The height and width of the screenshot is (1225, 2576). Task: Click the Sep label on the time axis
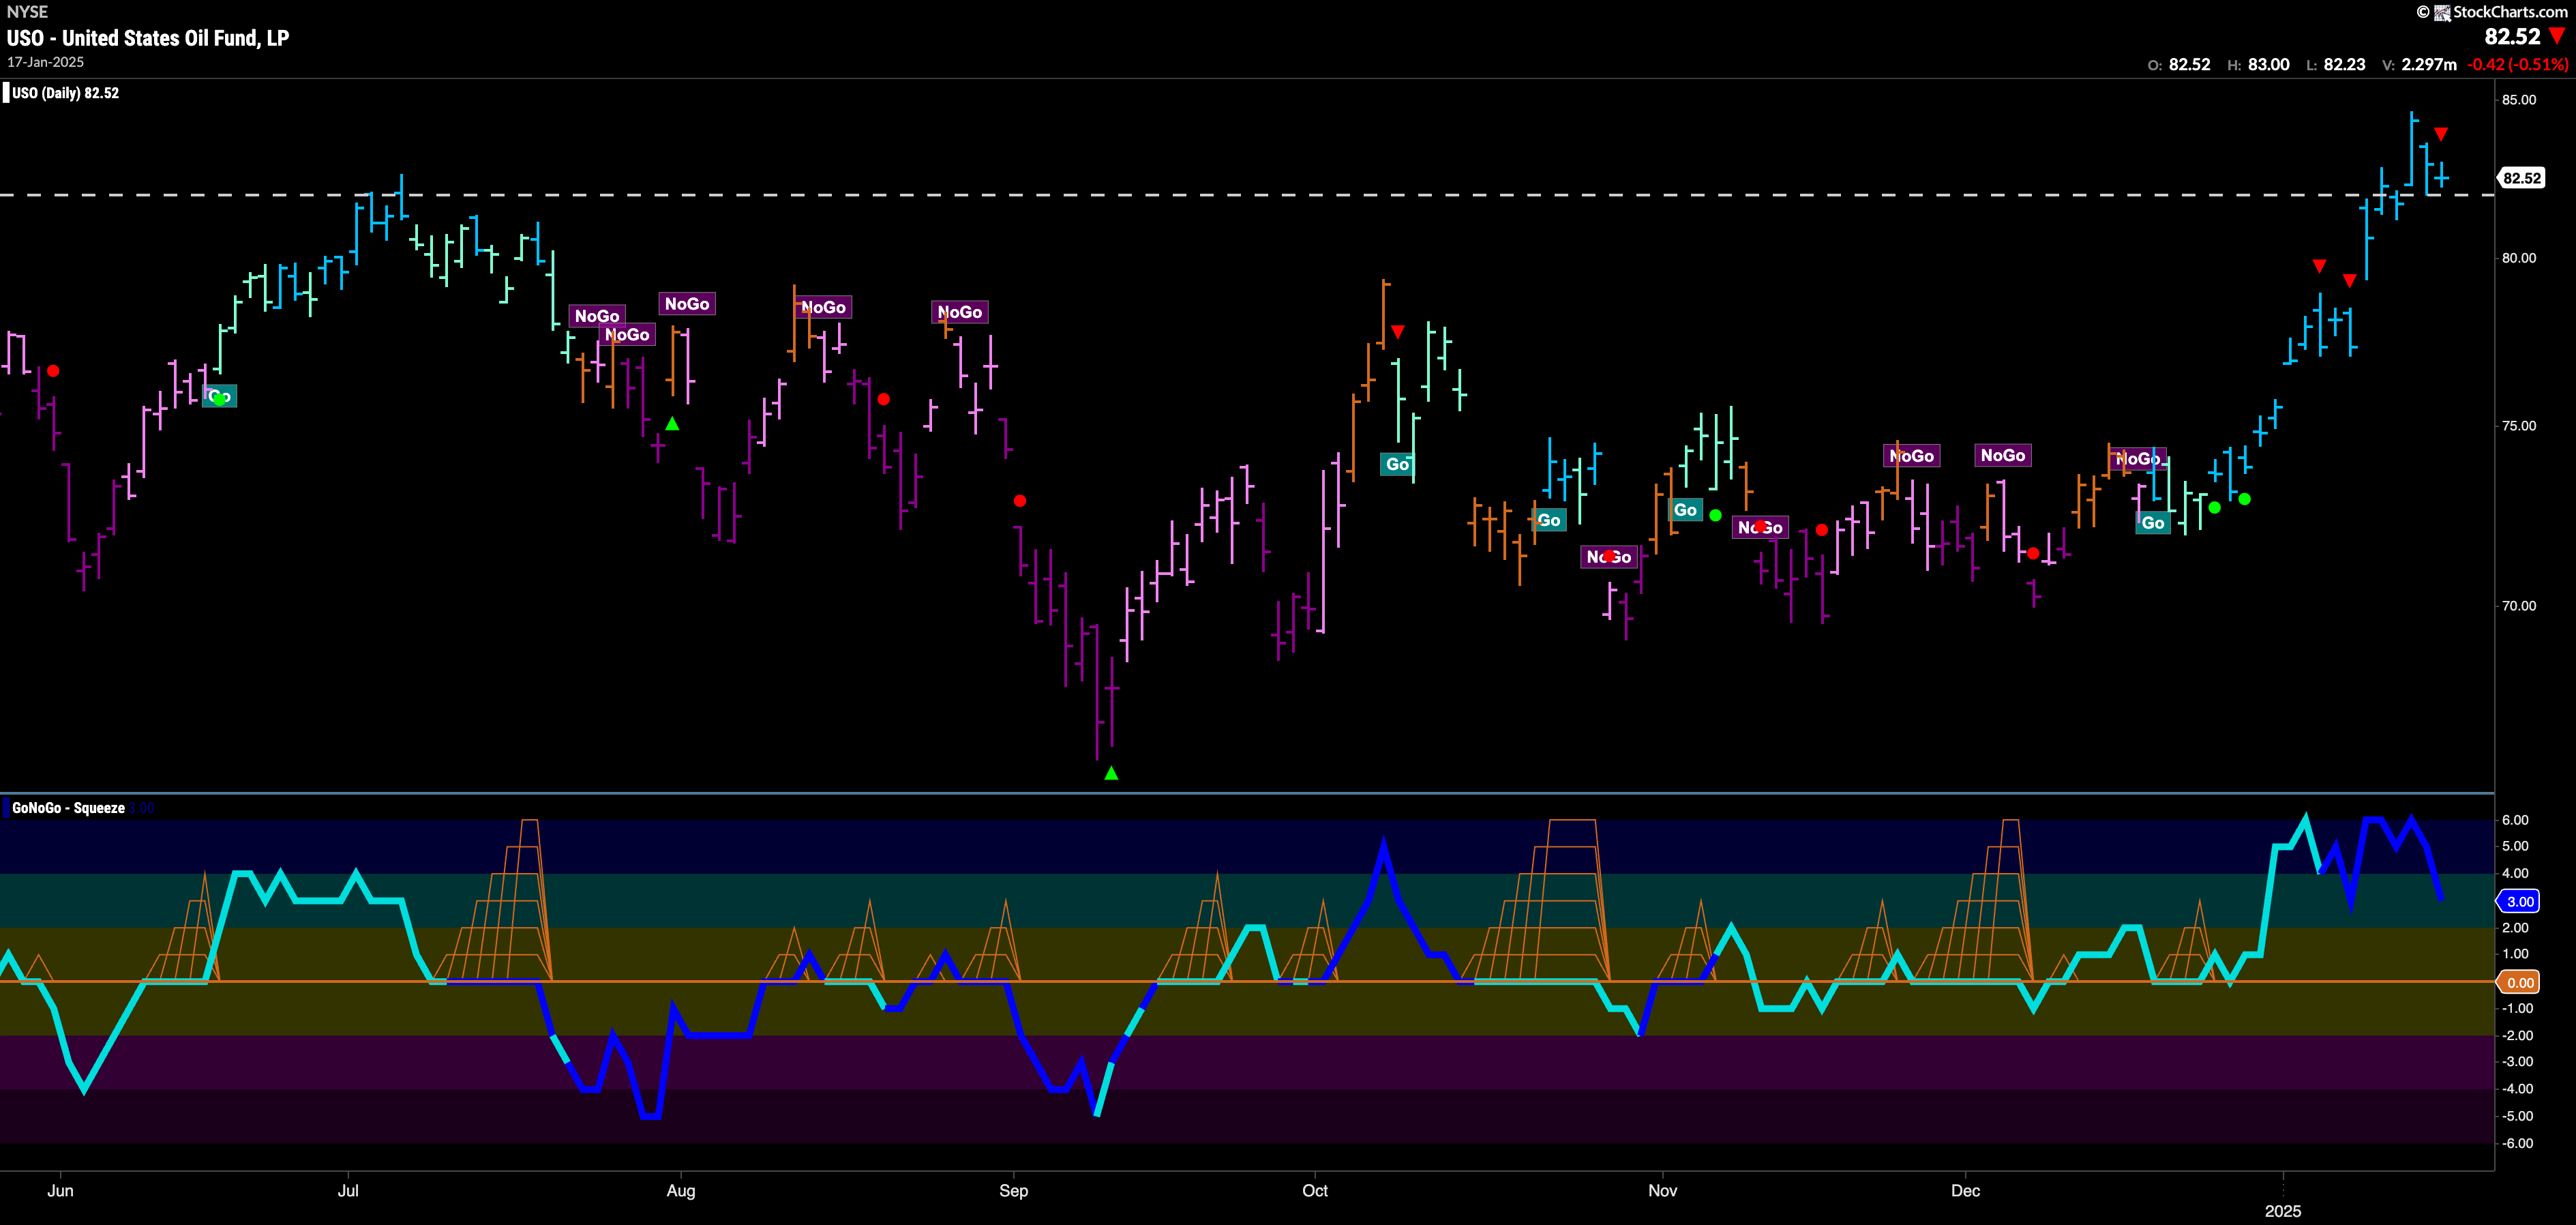tap(1013, 1191)
